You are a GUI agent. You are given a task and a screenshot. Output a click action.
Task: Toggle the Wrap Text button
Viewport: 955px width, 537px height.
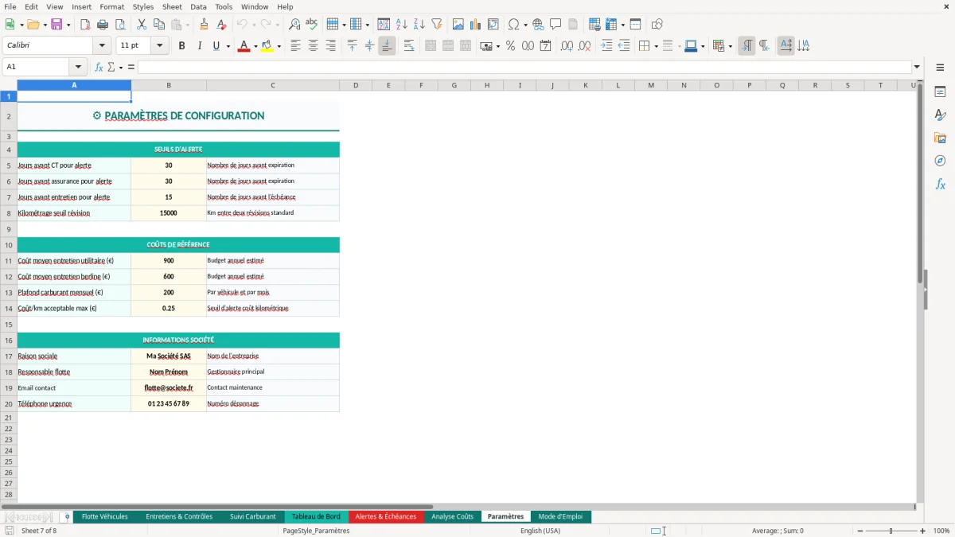tap(409, 46)
